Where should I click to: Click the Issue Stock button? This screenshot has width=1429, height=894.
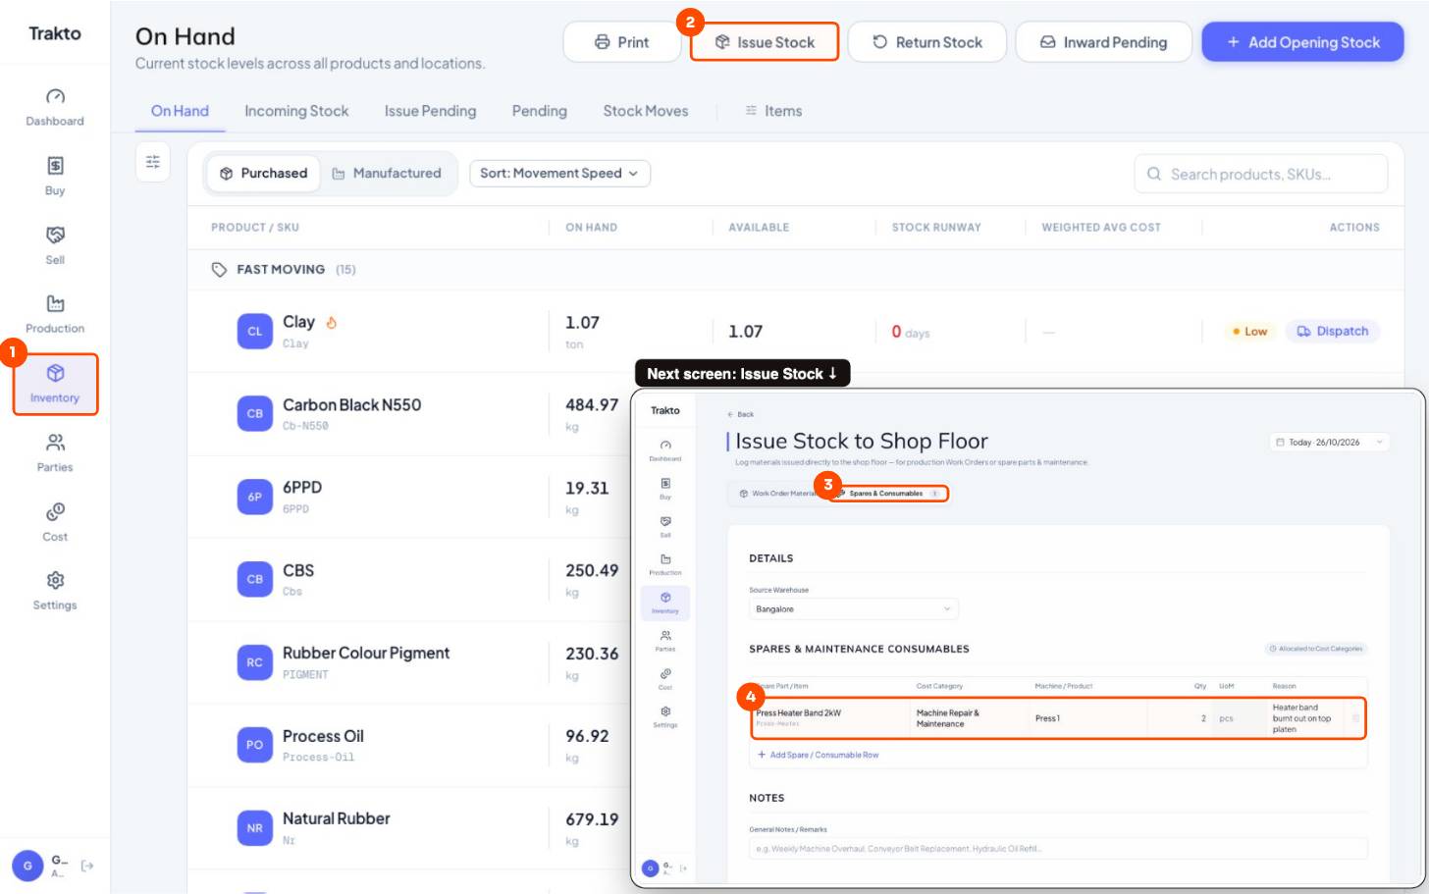pyautogui.click(x=765, y=42)
